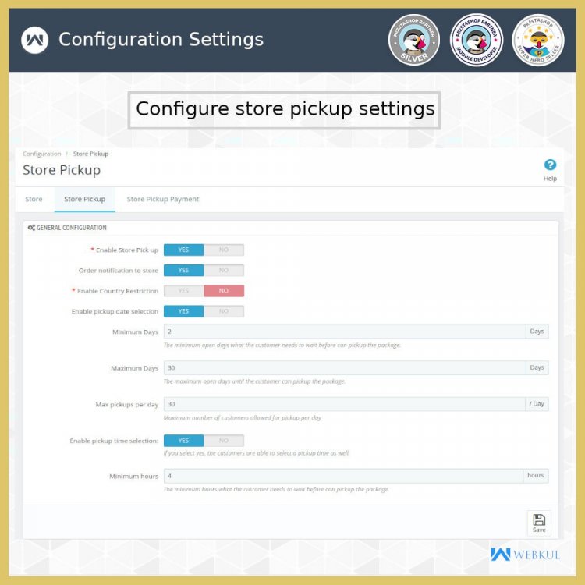585x585 pixels.
Task: Click the Module Developer partner badge
Action: pyautogui.click(x=476, y=40)
